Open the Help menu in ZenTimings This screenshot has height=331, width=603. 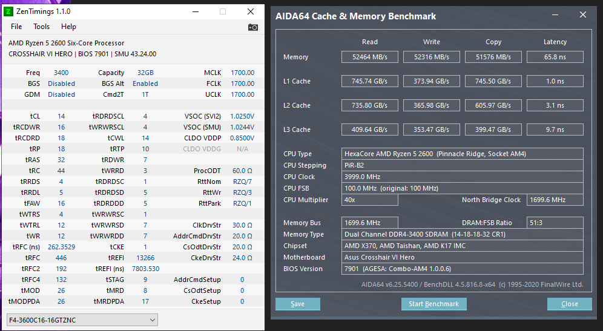(x=68, y=27)
